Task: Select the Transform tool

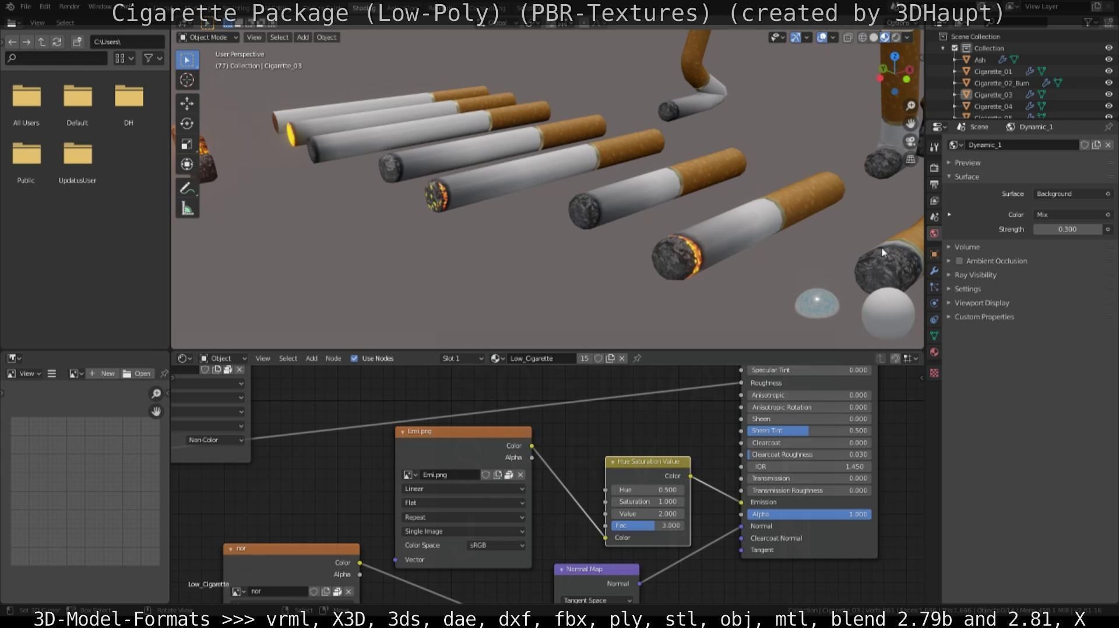Action: (187, 164)
